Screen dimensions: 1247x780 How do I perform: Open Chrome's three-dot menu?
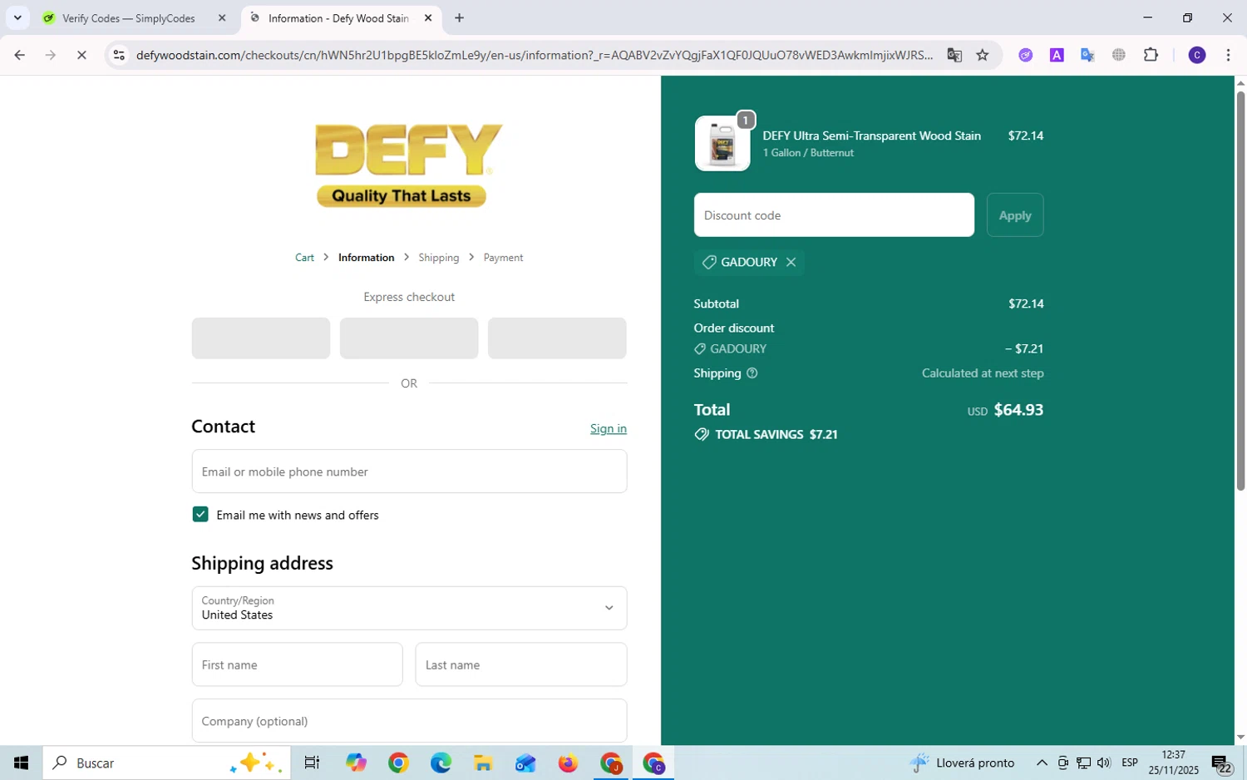pyautogui.click(x=1228, y=55)
